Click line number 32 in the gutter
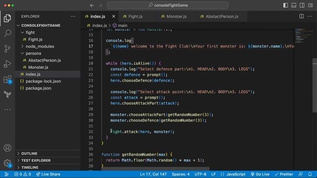The height and width of the screenshot is (178, 317). (x=91, y=132)
